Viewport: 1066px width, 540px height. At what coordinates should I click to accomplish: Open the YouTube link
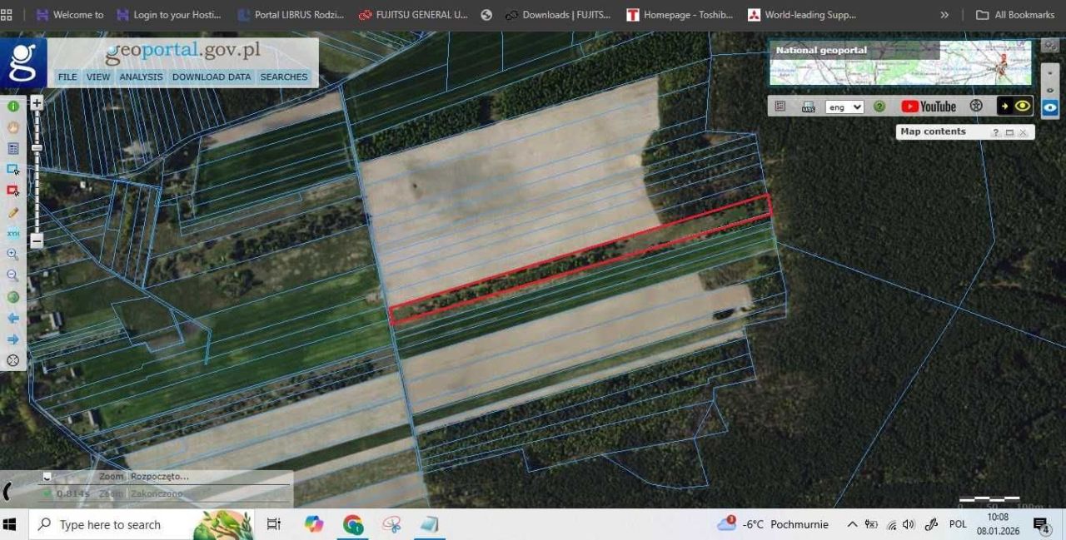click(x=929, y=107)
